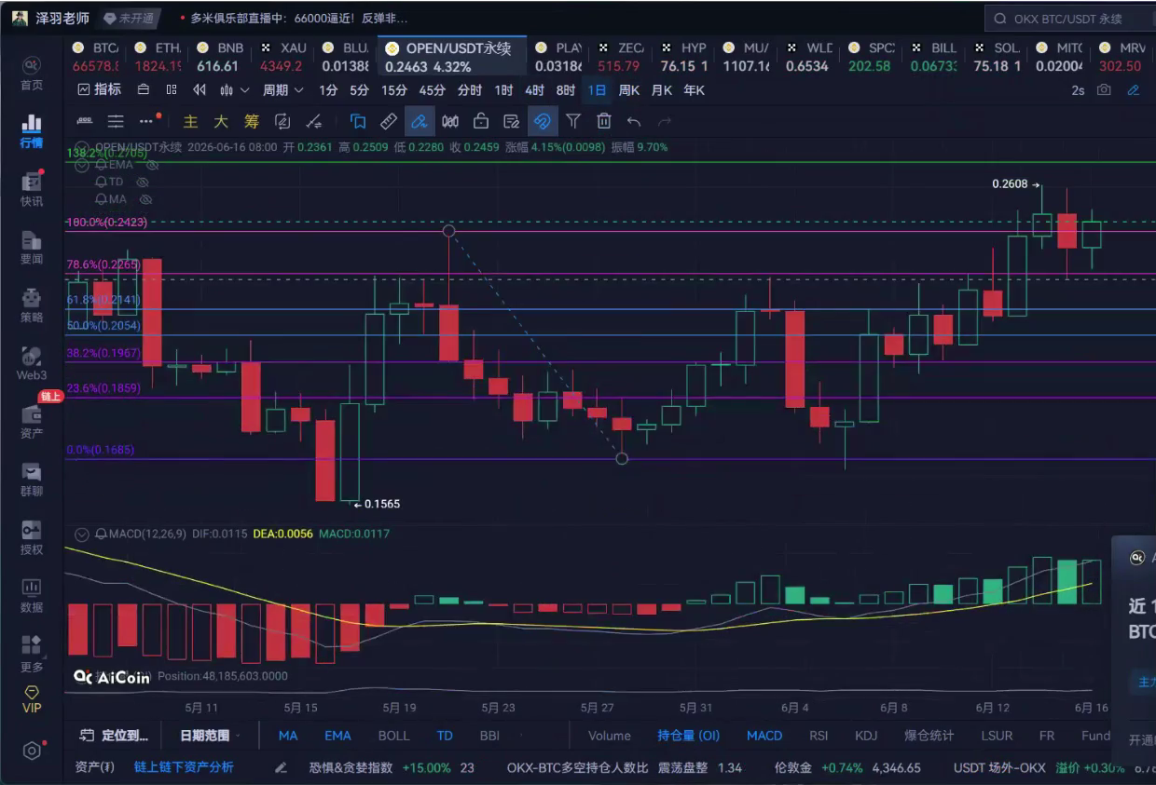Toggle the MACD alert bell icon
The image size is (1156, 785).
point(101,535)
